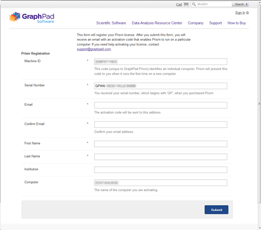Click into the Last Name field

[x=161, y=157]
